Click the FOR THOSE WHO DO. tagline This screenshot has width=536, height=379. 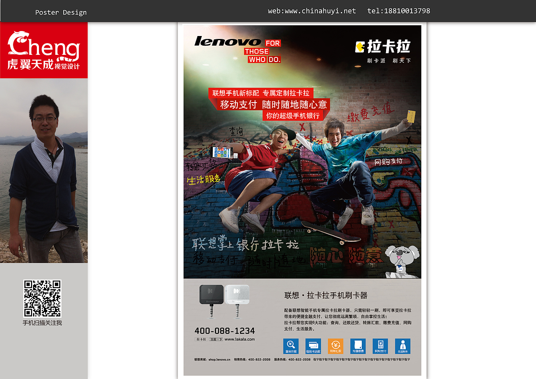pos(263,51)
